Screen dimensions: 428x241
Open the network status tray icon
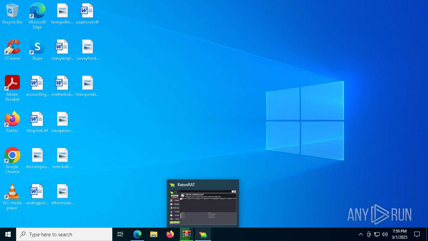pyautogui.click(x=377, y=234)
